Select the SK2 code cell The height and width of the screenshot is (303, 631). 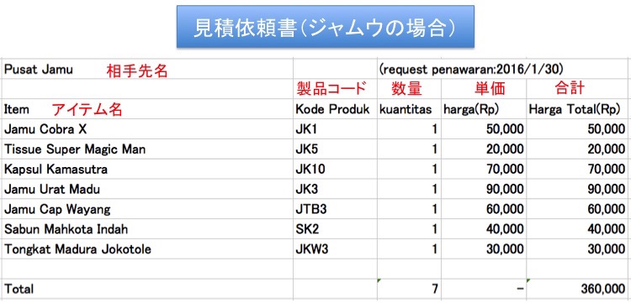pos(335,229)
